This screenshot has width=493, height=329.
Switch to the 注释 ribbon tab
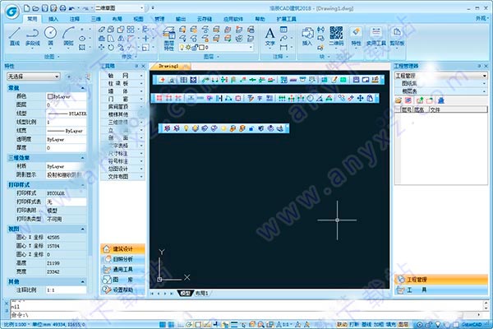coord(75,19)
